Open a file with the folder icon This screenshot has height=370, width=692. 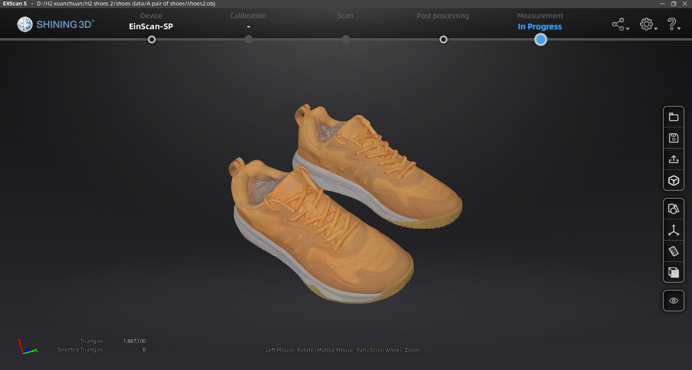(674, 117)
